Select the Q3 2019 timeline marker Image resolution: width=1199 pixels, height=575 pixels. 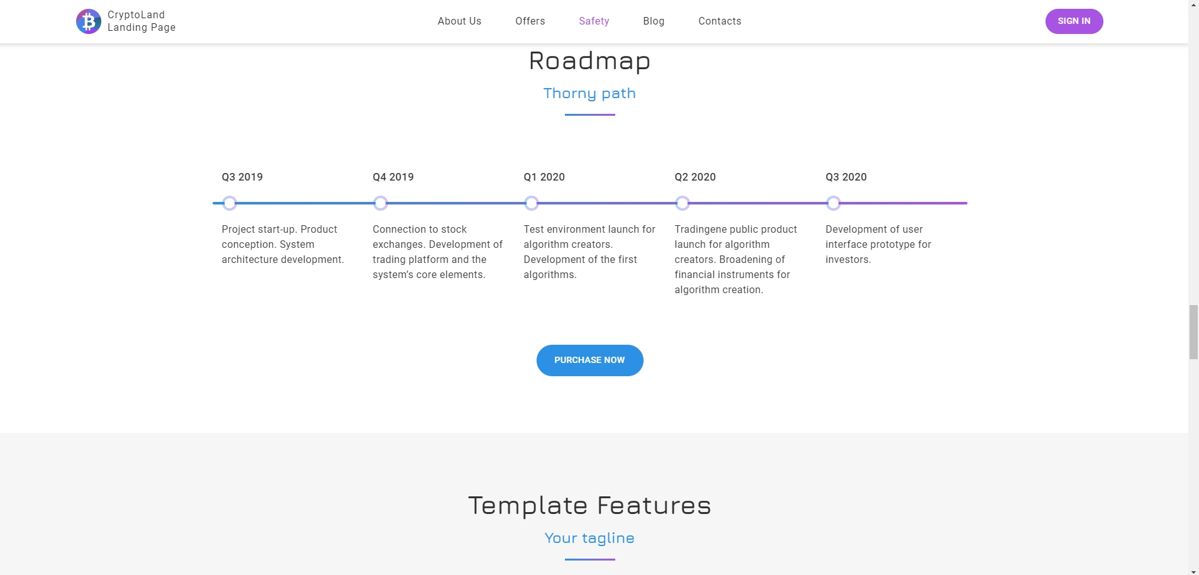point(230,203)
